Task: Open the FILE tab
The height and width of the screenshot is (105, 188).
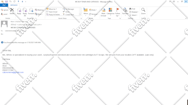Action: (x=4, y=5)
